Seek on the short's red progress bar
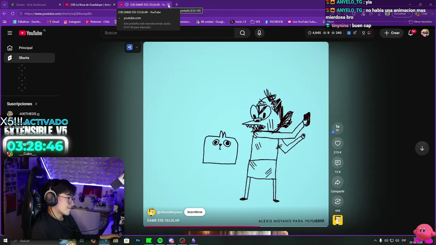The height and width of the screenshot is (245, 436). [236, 226]
